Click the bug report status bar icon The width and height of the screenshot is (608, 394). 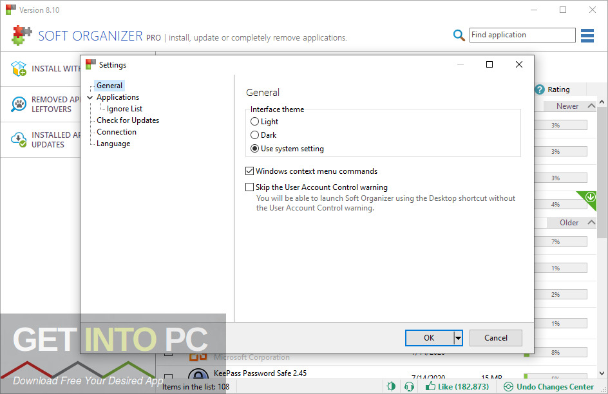point(391,386)
